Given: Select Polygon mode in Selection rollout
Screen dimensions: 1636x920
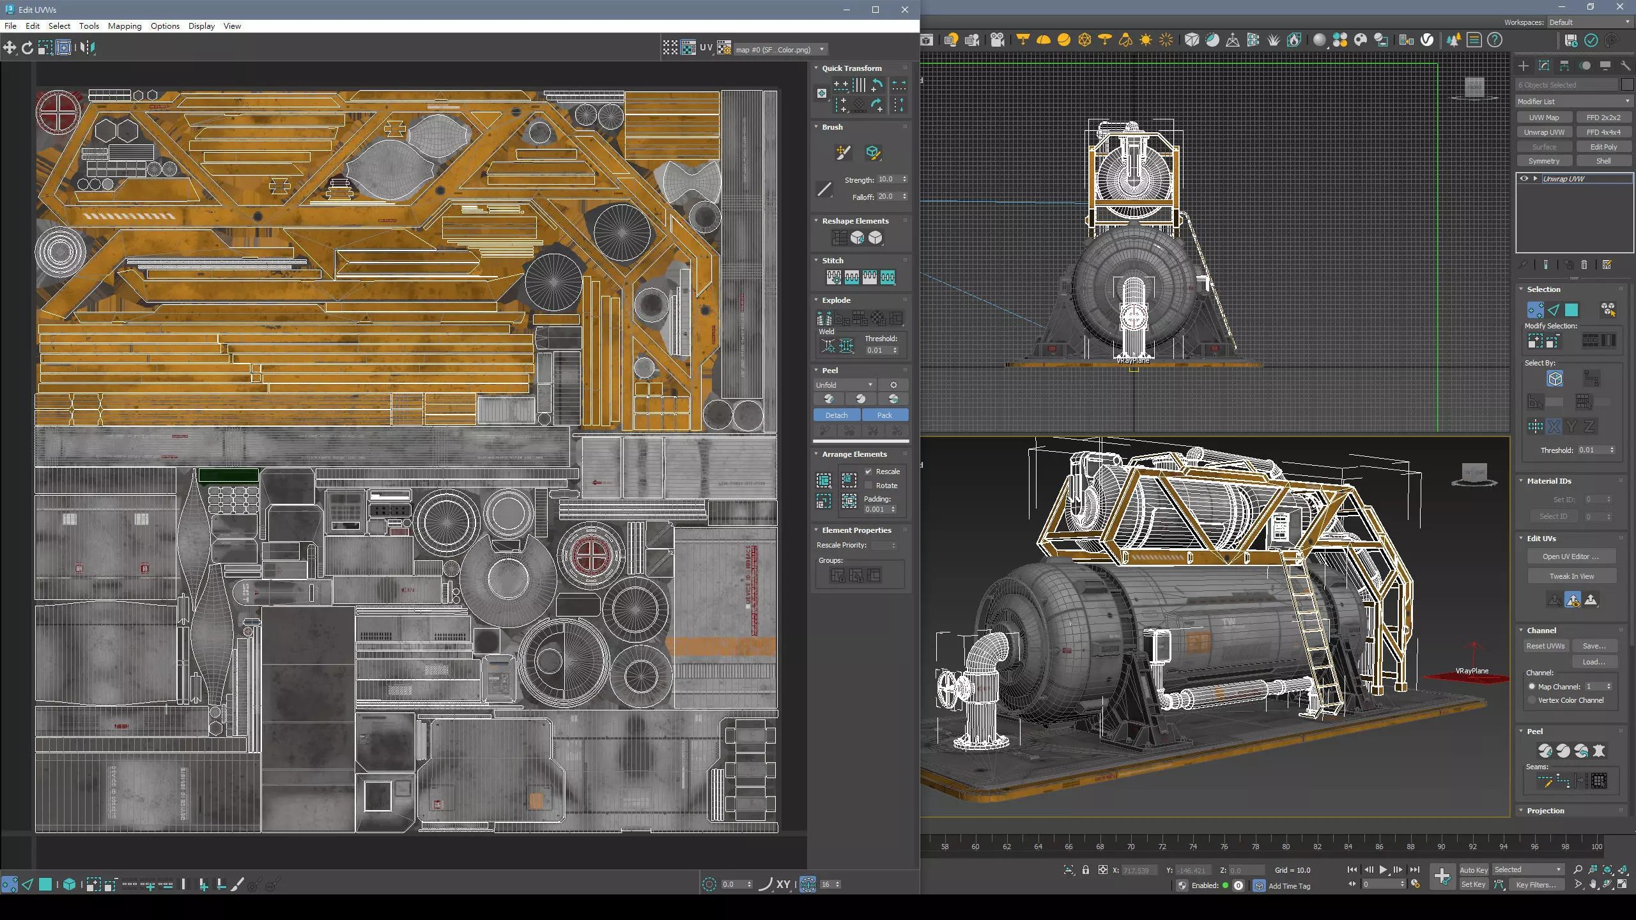Looking at the screenshot, I should click(1571, 310).
